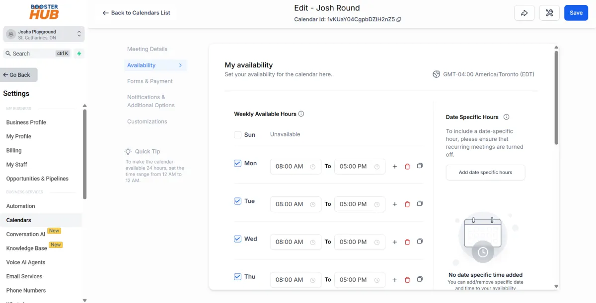Open sharing via the arrow share icon
Viewport: 596px width, 303px height.
[x=524, y=13]
